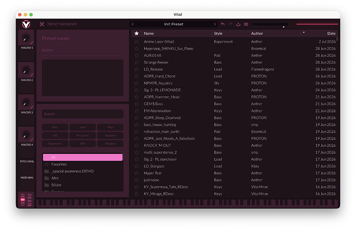Favorite the Anime Laser (Vital) preset star
This screenshot has height=229, width=356.
click(x=136, y=42)
